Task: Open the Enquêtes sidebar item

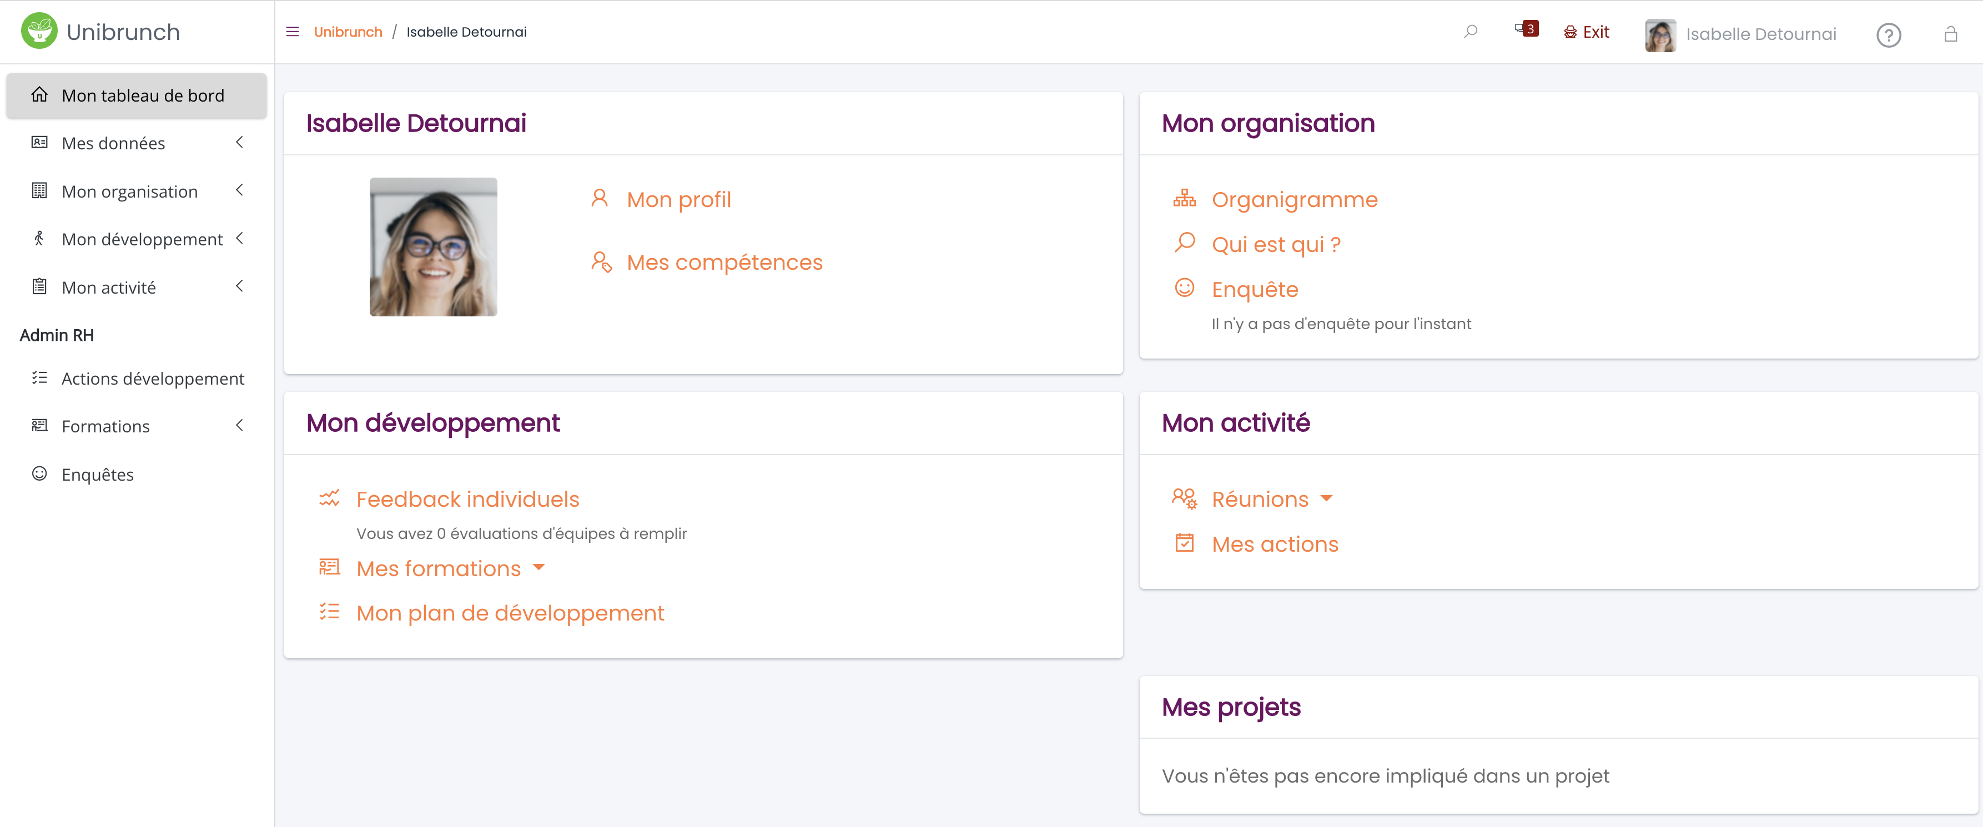Action: coord(98,474)
